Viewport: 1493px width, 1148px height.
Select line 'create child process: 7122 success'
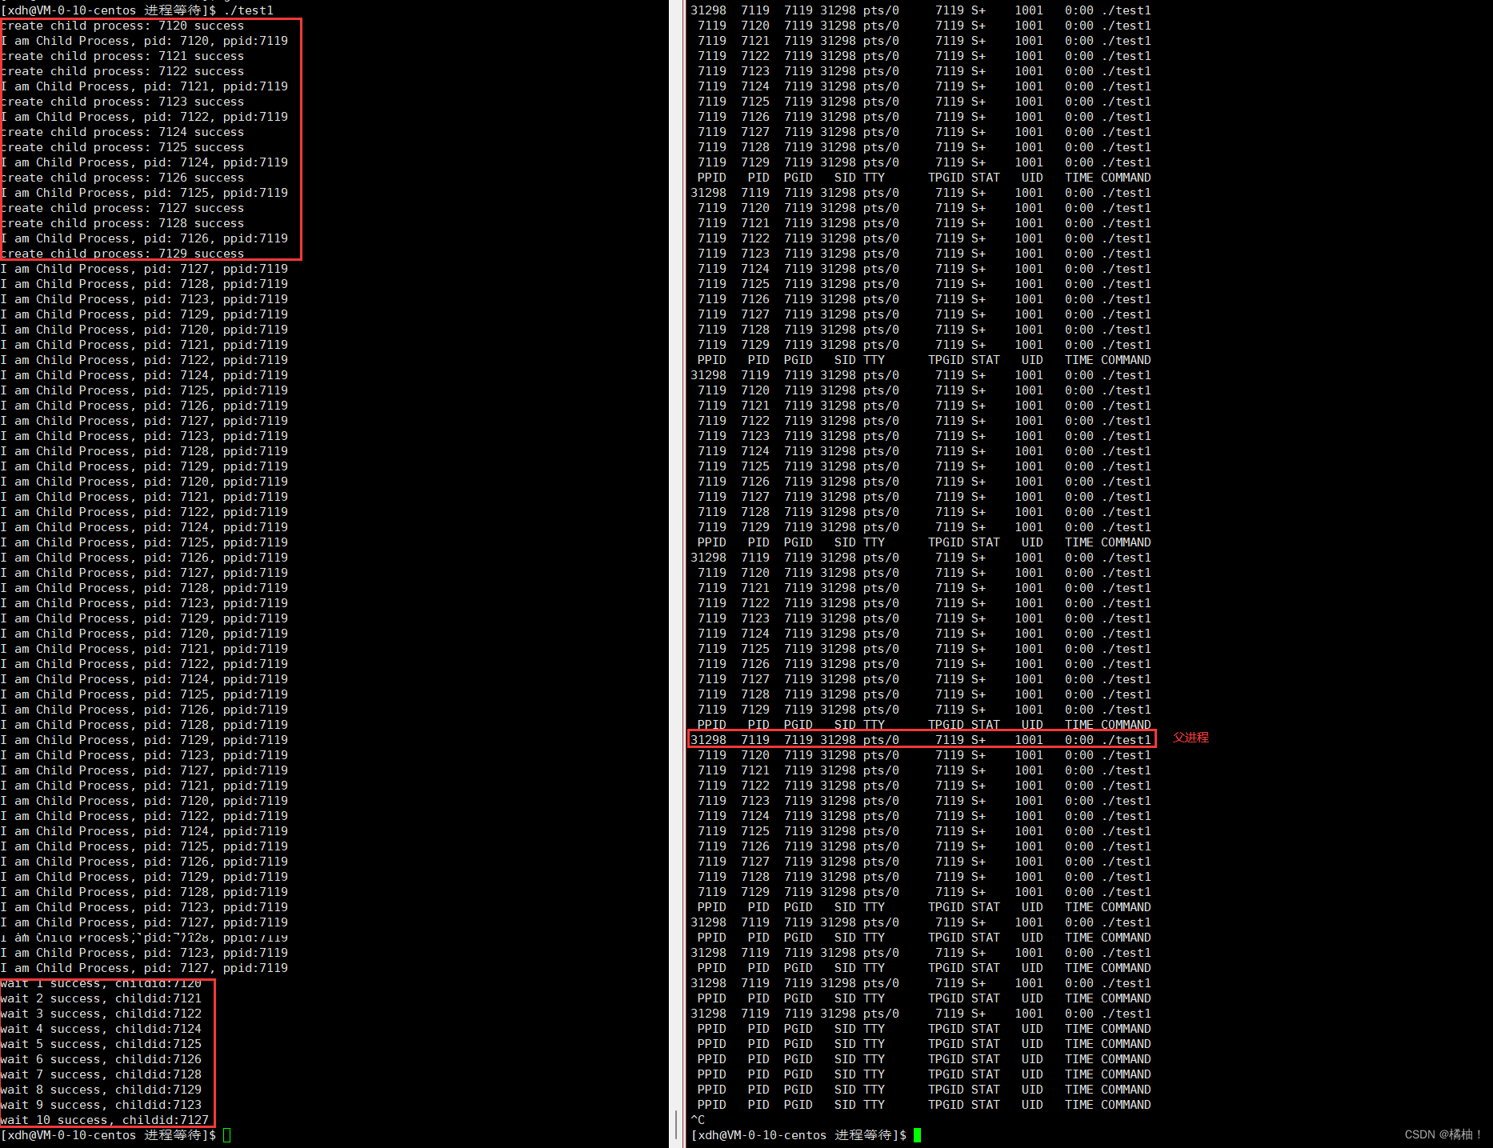point(122,71)
